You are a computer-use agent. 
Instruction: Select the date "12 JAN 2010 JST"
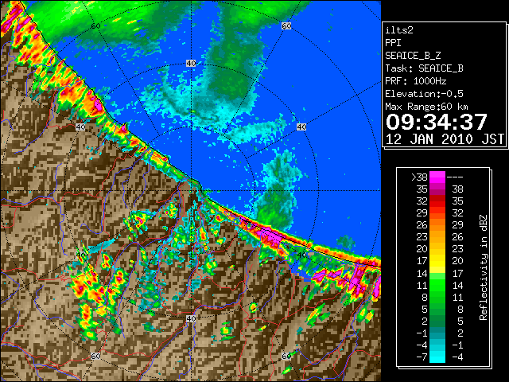click(445, 139)
